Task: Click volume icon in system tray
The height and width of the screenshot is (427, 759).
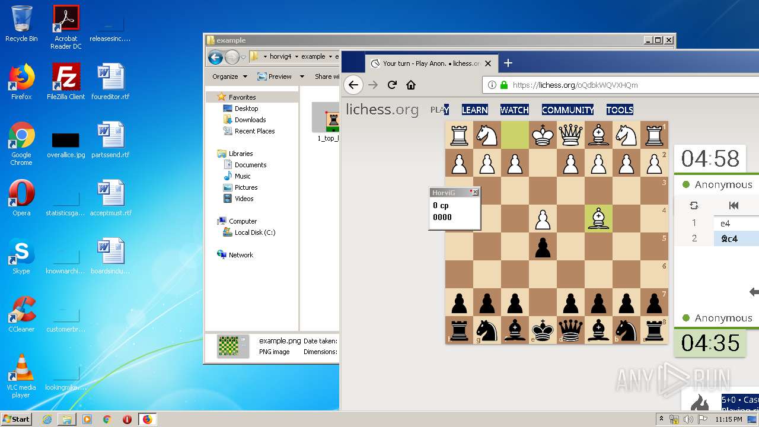Action: click(x=688, y=419)
